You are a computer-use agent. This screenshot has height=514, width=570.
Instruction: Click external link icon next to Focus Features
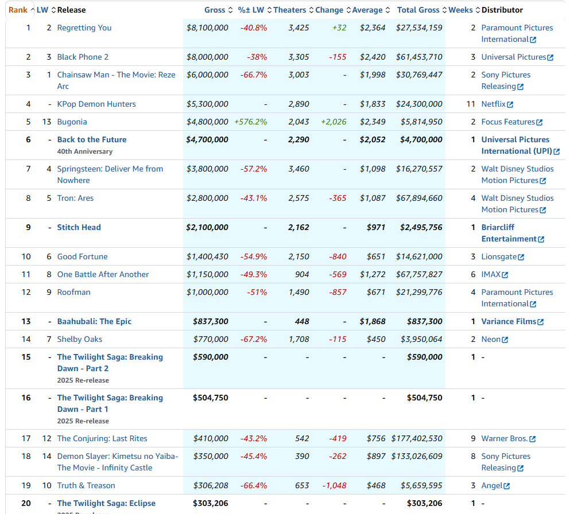point(539,122)
